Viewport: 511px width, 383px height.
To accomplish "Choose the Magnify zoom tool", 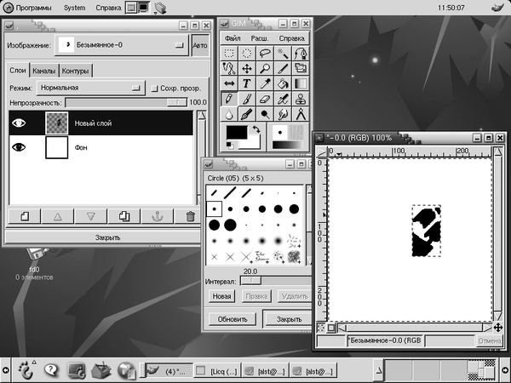I will pos(266,68).
